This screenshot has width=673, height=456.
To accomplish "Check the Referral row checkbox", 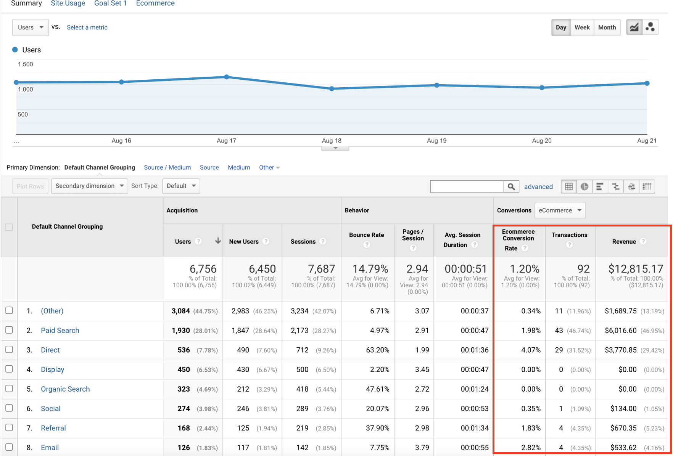I will [x=9, y=427].
